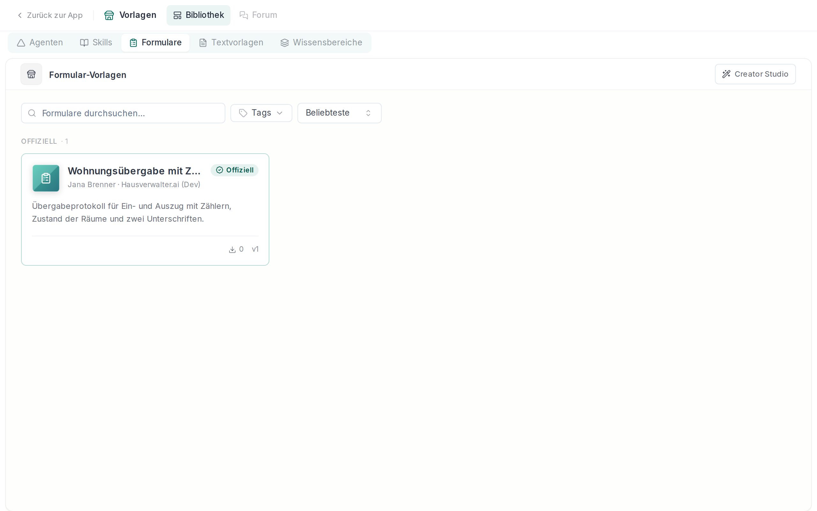817x511 pixels.
Task: Switch to the Bibliothek tab
Action: coord(199,15)
